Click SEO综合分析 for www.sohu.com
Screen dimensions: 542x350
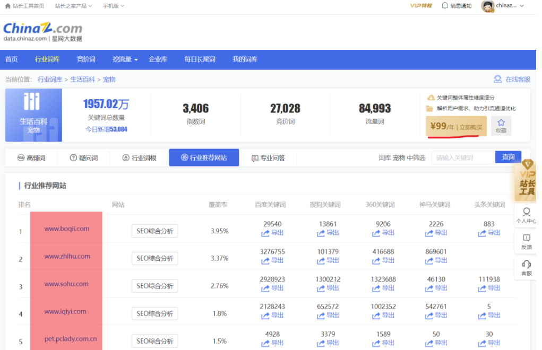[x=155, y=286]
